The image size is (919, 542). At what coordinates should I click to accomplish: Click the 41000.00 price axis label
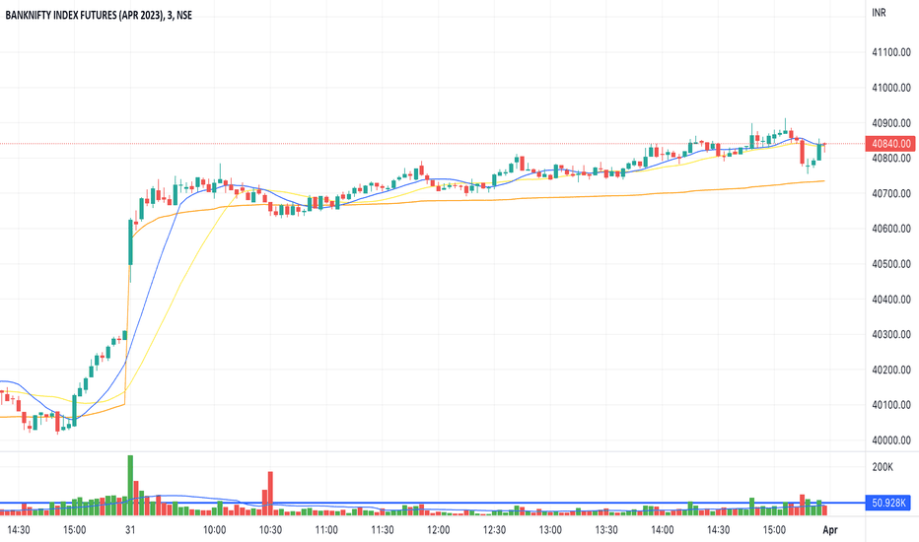coord(890,88)
